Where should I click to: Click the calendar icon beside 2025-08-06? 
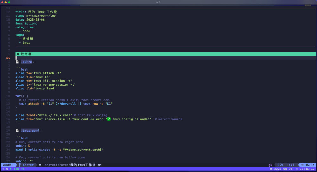click(271, 169)
